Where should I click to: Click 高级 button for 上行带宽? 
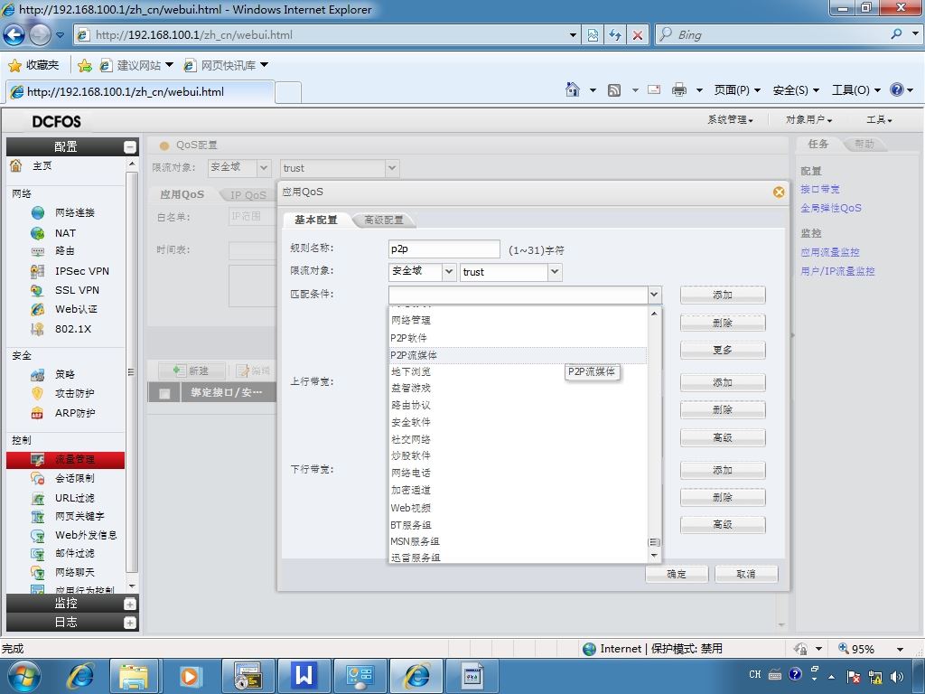tap(723, 438)
